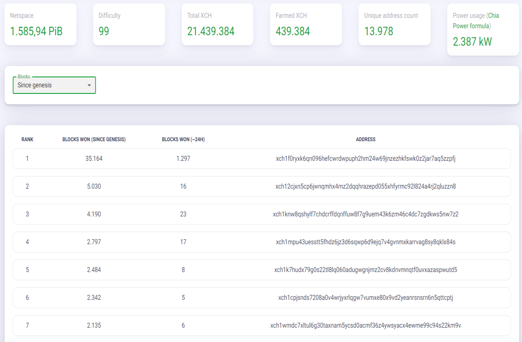The width and height of the screenshot is (522, 342).
Task: Select rank 3 address xch1knw8qshylf7…
Action: pyautogui.click(x=366, y=214)
